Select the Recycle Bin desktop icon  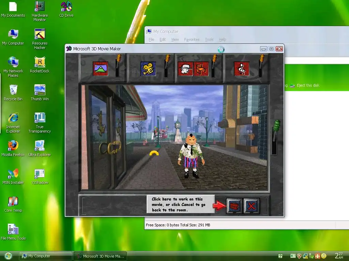coord(13,93)
